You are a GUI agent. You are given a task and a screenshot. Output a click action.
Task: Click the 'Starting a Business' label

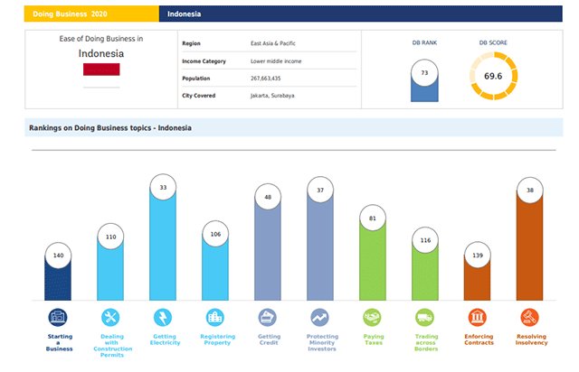coord(60,342)
